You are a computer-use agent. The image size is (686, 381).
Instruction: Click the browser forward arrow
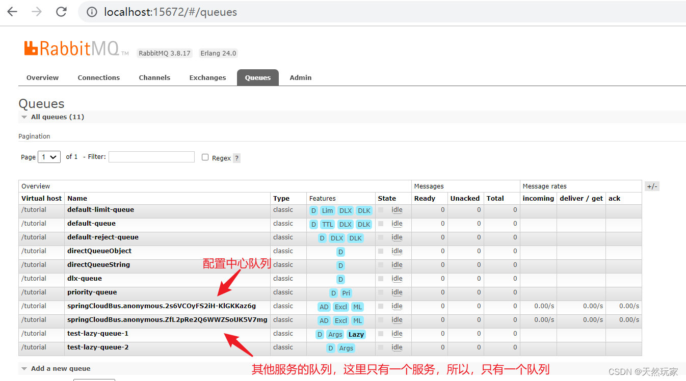pos(37,12)
